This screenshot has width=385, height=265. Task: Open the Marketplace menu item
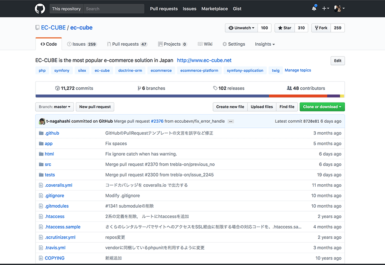point(214,9)
